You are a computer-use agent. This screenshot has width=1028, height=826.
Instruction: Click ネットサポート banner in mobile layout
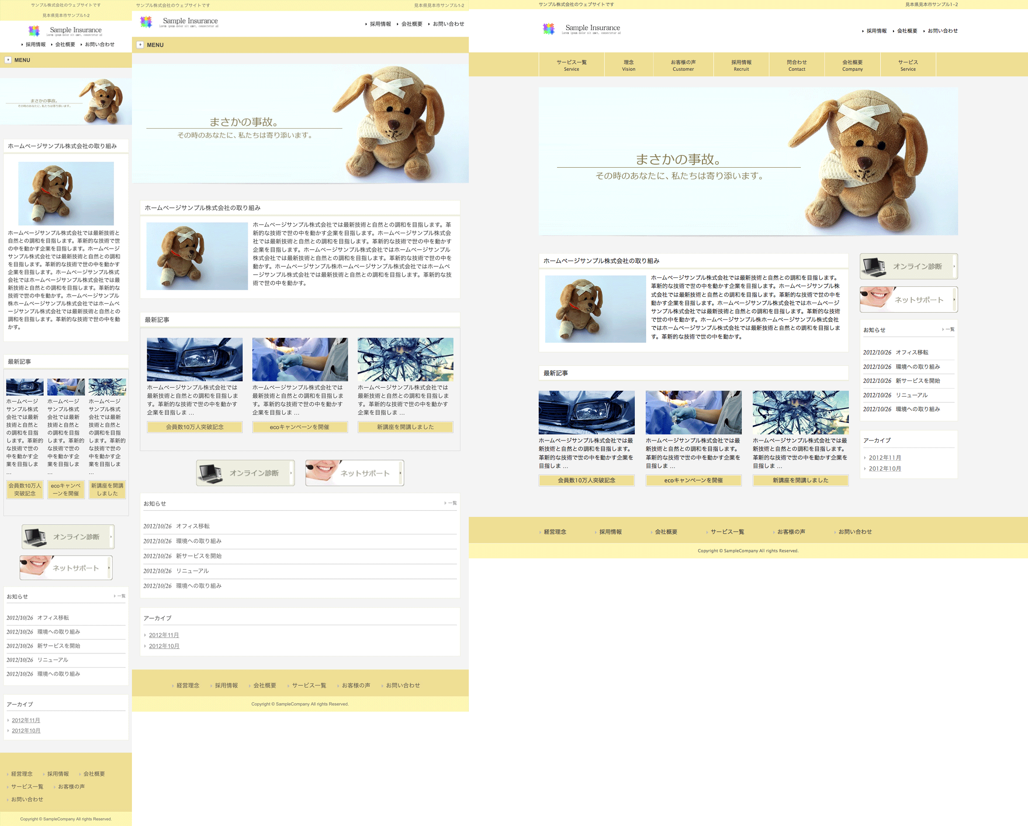[66, 568]
